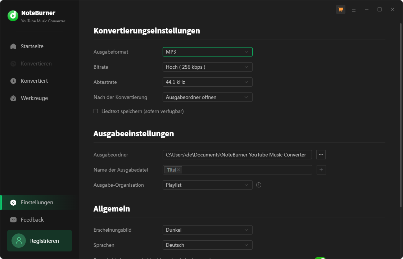Select Konvertieren in sidebar
403x259 pixels.
click(x=39, y=64)
